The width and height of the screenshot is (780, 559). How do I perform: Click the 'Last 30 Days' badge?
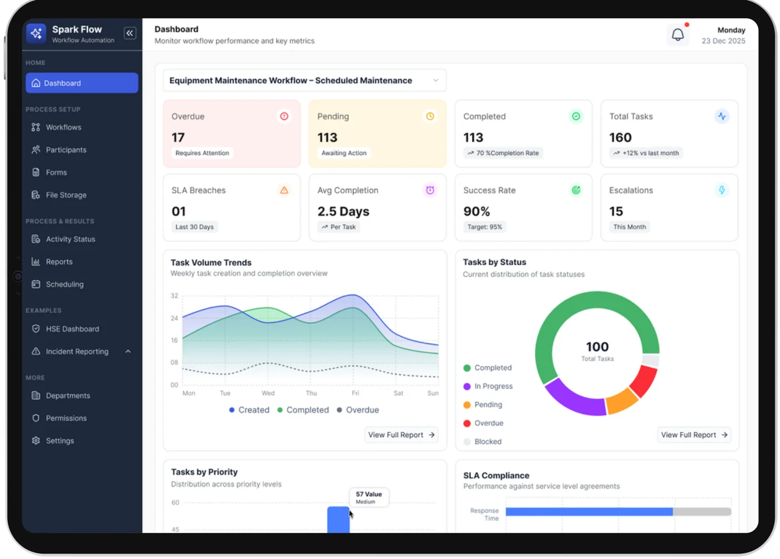(194, 227)
